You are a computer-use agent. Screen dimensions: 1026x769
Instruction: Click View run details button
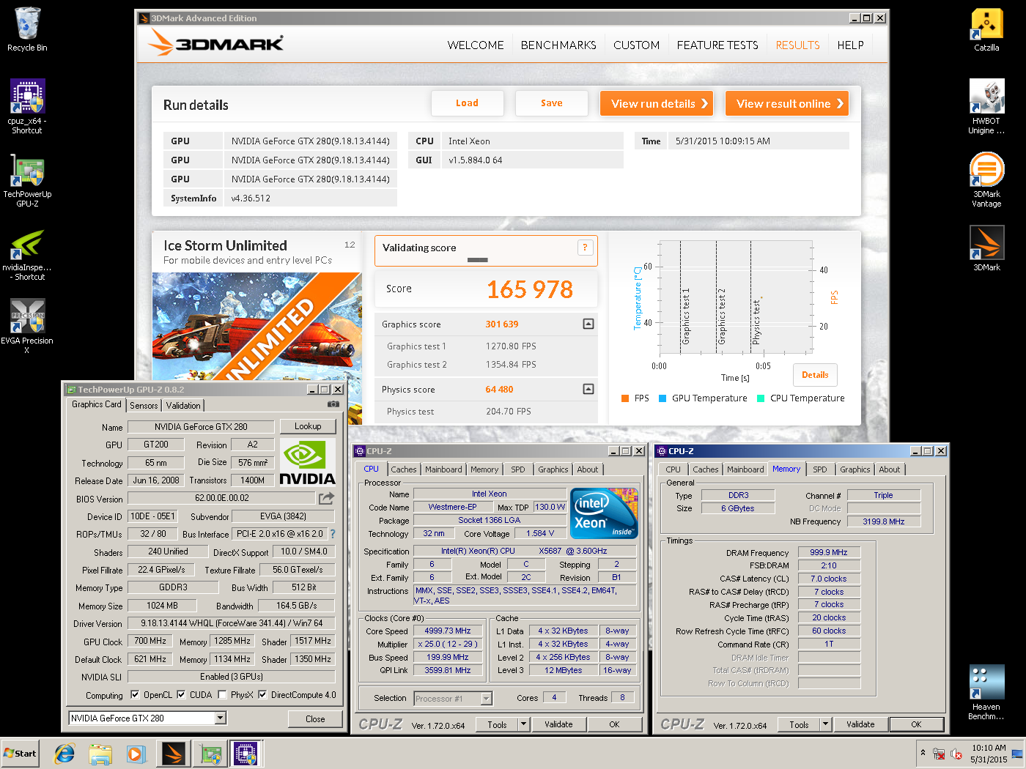click(x=657, y=103)
